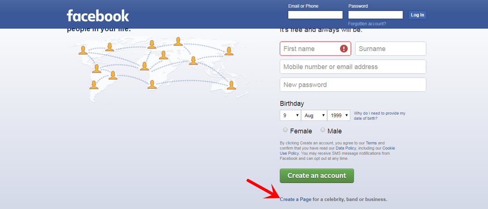
Task: Open the Forgotten account? link
Action: point(367,24)
